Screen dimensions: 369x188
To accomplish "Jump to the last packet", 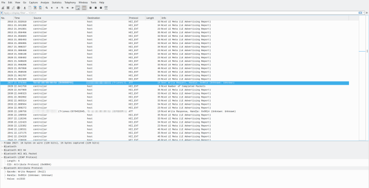I will pos(72,8).
